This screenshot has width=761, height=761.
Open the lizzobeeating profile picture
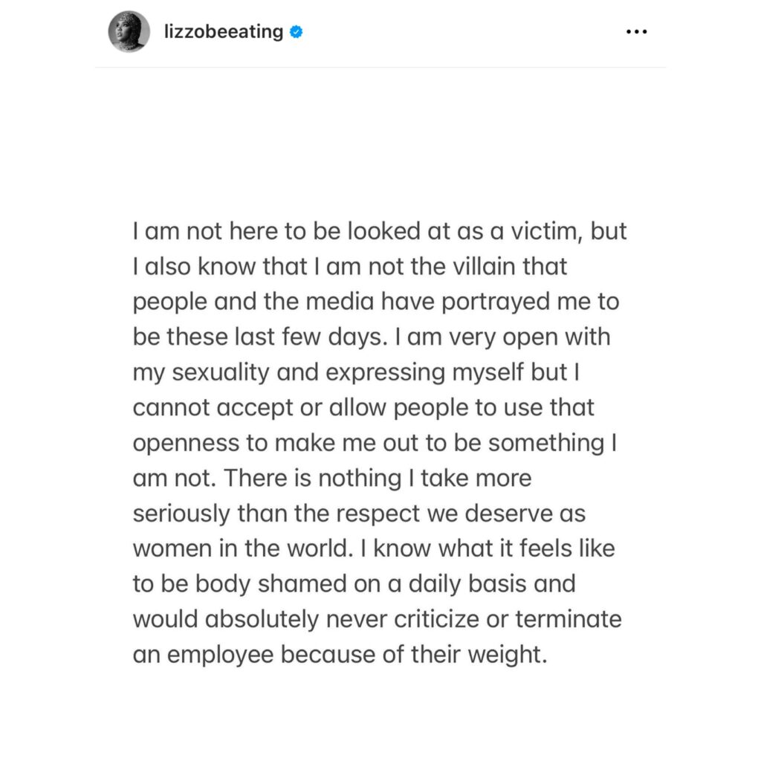(x=129, y=31)
